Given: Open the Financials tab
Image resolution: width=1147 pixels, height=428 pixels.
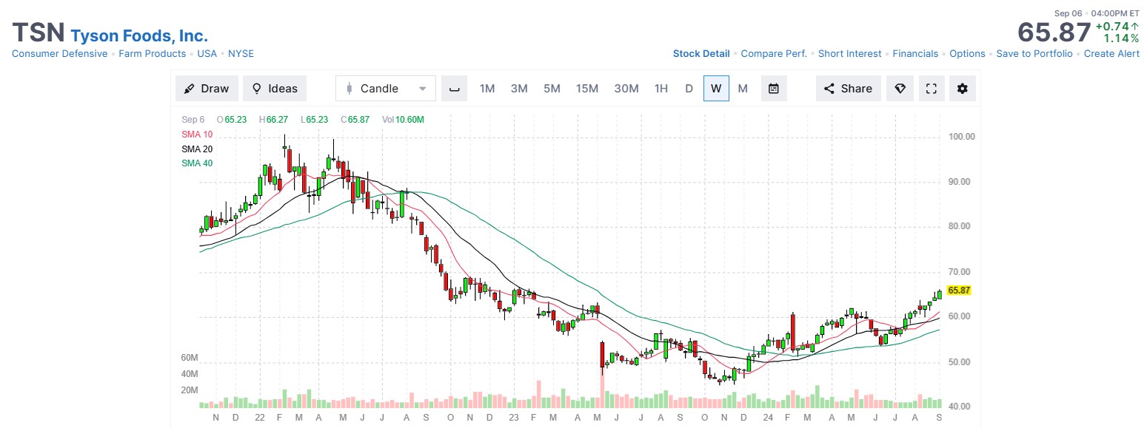Looking at the screenshot, I should click(914, 54).
